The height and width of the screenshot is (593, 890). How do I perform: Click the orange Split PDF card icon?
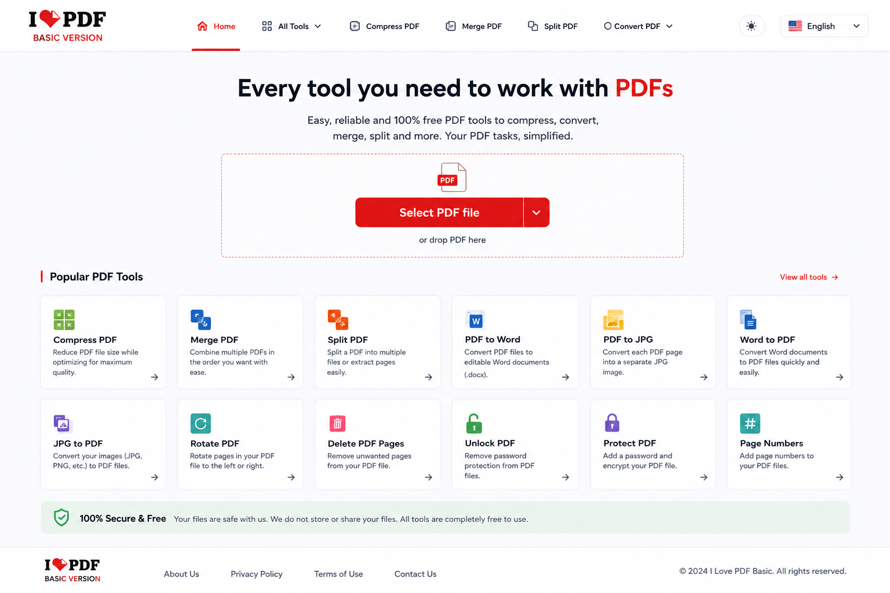[338, 320]
